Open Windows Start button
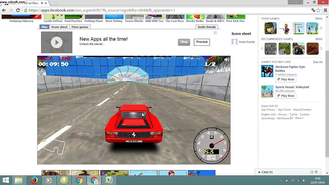 pos(6,180)
